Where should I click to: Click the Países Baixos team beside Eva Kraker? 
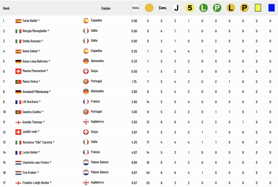(x=100, y=172)
